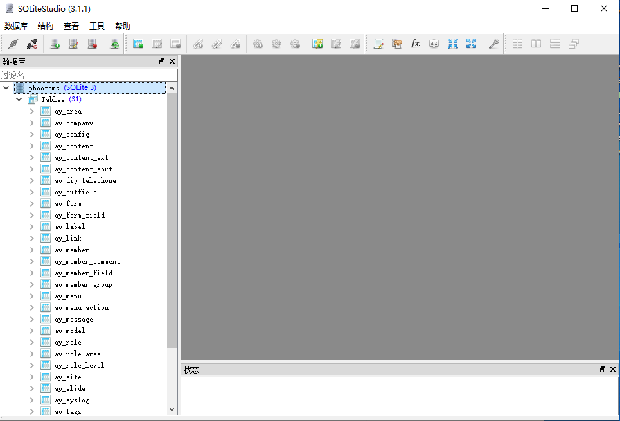Expand the ay_member table

(32, 250)
